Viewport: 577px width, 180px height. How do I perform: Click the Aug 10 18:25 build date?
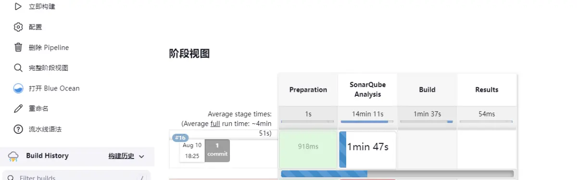tap(192, 151)
